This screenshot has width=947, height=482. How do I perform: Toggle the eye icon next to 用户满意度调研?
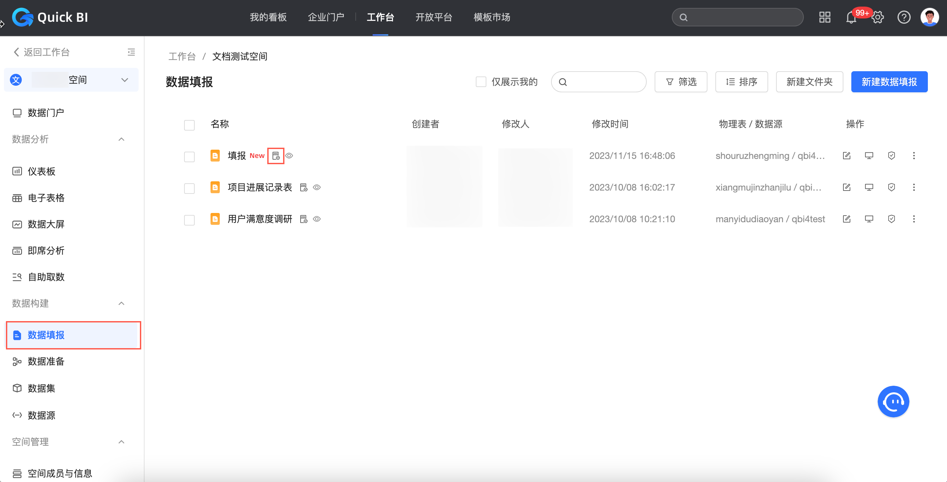coord(316,219)
